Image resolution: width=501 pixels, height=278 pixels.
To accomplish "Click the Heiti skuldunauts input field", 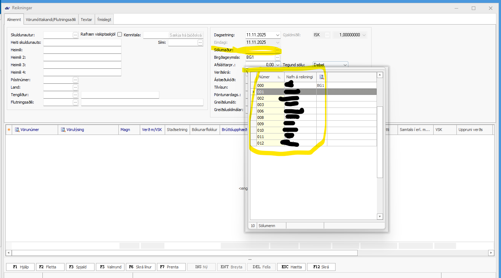I will pos(82,42).
